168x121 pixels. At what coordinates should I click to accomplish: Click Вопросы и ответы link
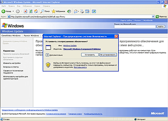(x=11, y=67)
